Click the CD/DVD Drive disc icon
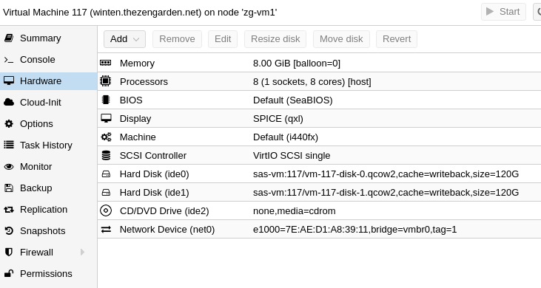 (106, 210)
